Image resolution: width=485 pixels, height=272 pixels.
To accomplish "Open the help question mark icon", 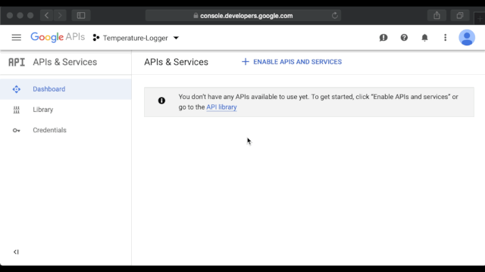I will (404, 38).
